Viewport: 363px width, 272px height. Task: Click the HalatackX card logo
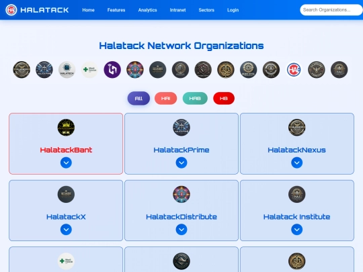[66, 194]
